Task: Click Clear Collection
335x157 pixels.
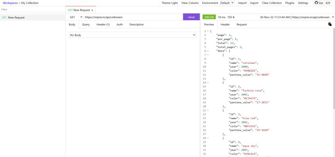Action: [272, 3]
